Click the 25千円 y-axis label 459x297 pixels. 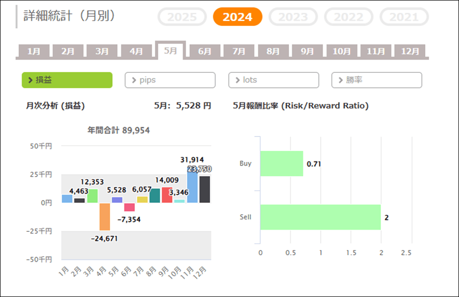pos(41,174)
